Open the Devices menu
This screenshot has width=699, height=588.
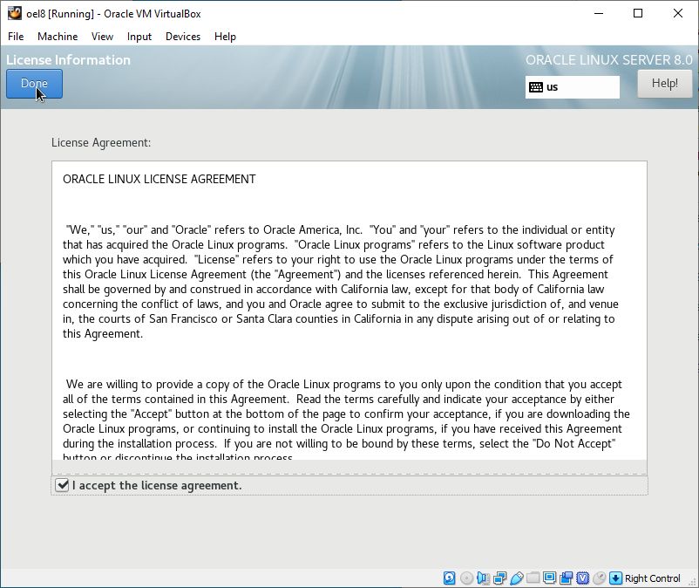point(183,37)
